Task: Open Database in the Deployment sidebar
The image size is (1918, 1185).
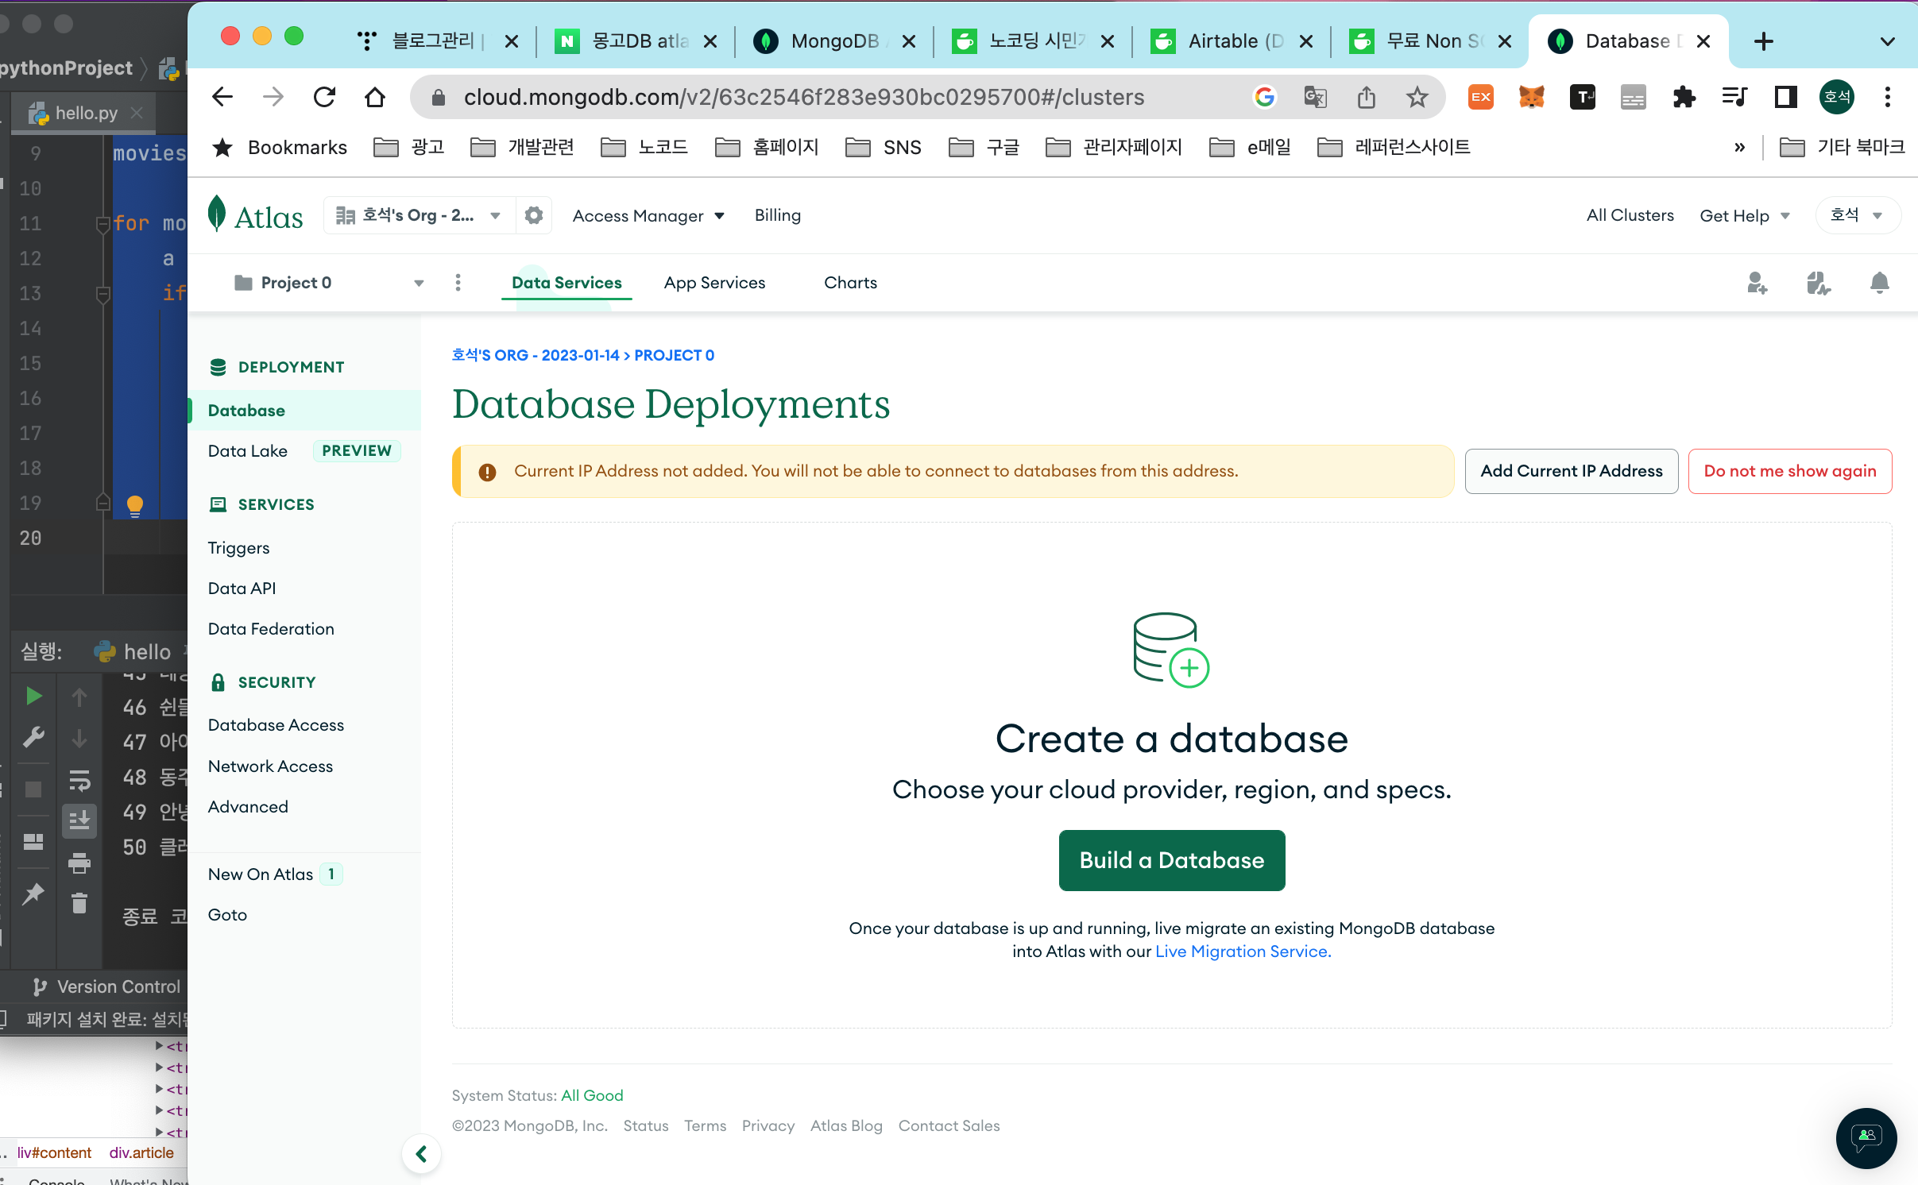Action: click(305, 411)
